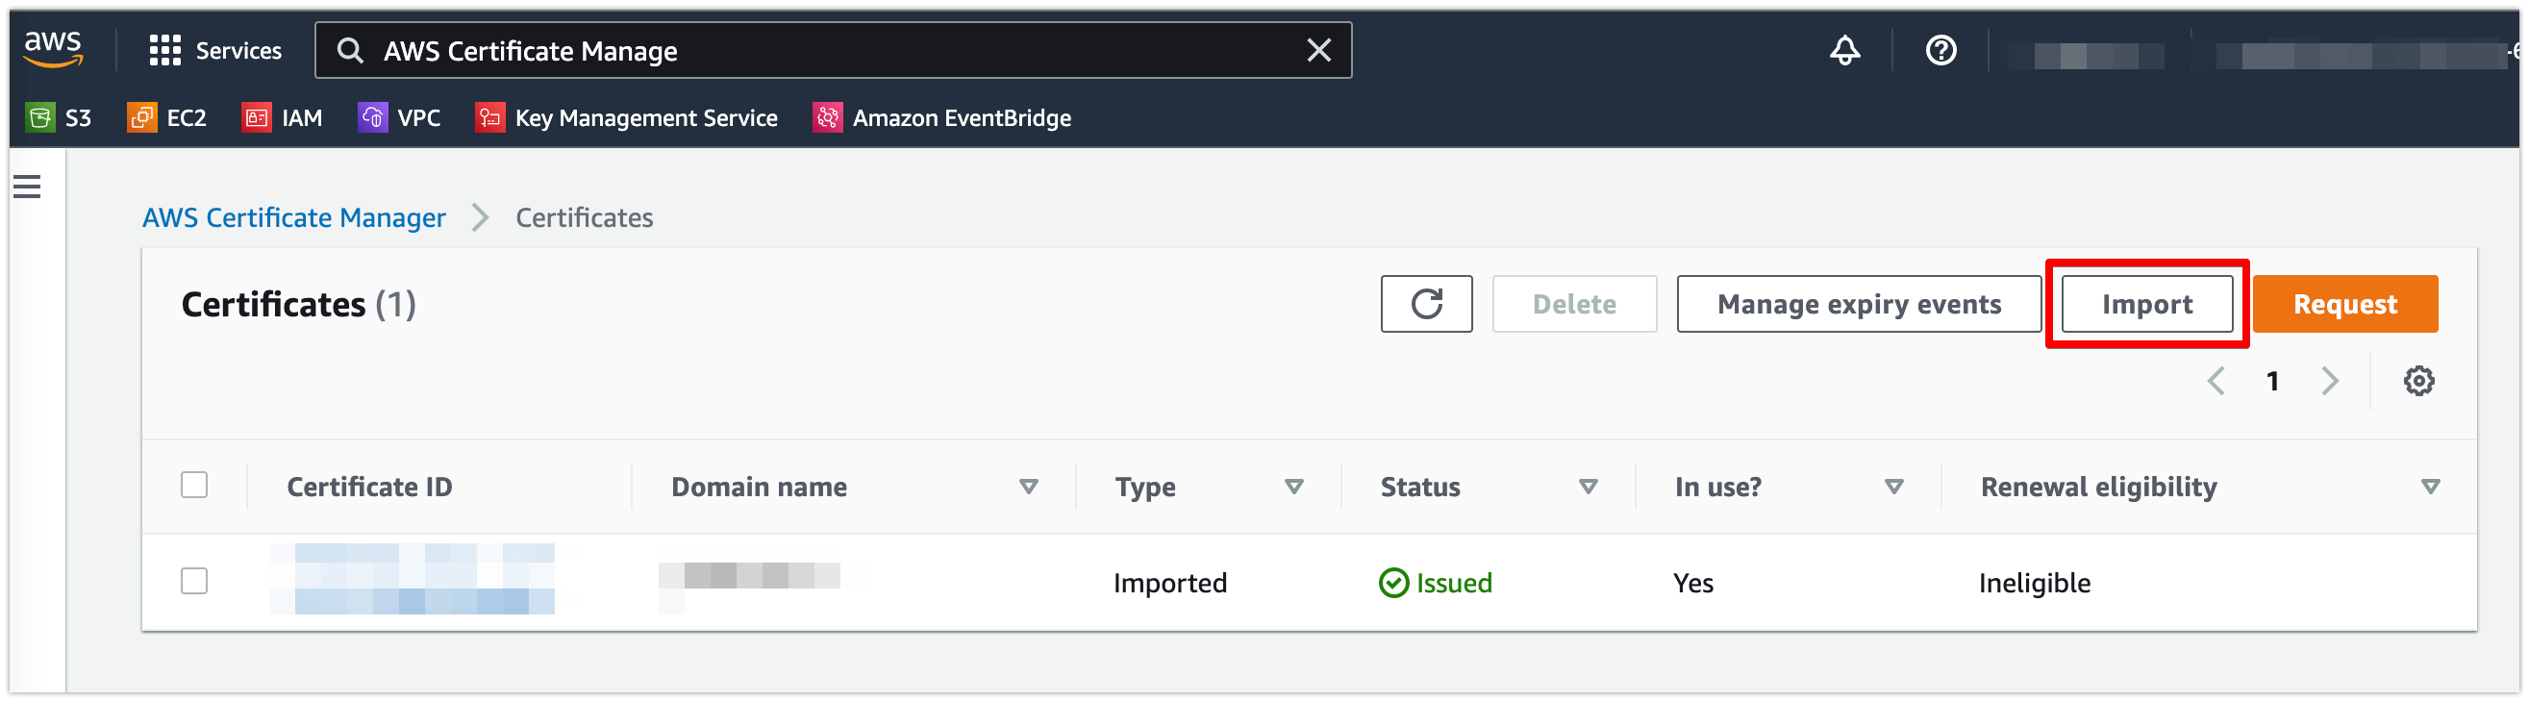The width and height of the screenshot is (2529, 702).
Task: Click the Issued status checkmark icon
Action: pos(1393,583)
